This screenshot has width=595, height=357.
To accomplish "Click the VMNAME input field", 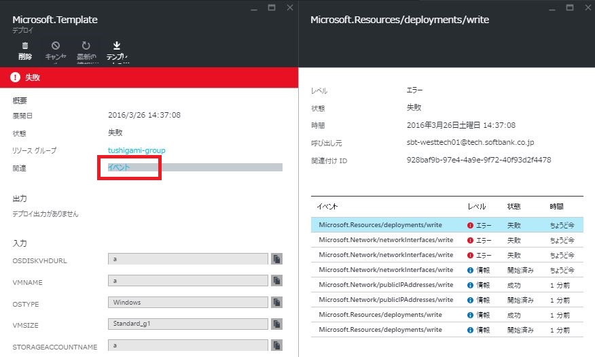I will [x=188, y=281].
